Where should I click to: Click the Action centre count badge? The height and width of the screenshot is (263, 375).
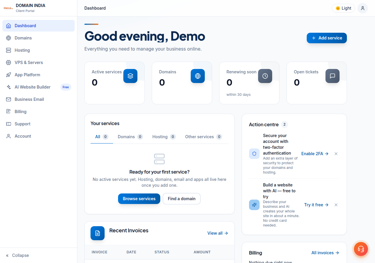click(284, 124)
